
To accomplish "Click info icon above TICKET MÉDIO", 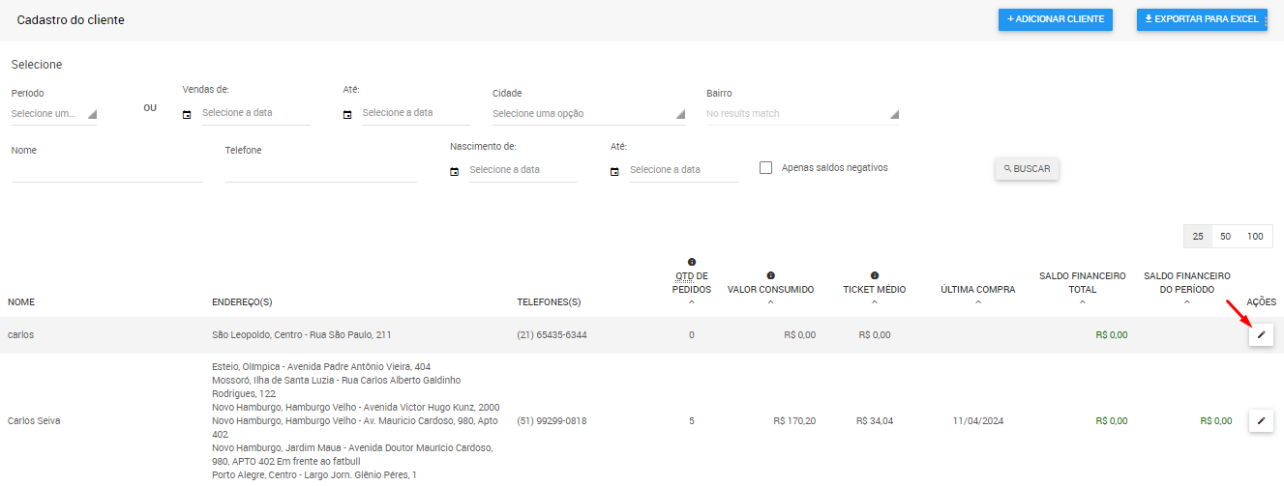I will [x=875, y=275].
